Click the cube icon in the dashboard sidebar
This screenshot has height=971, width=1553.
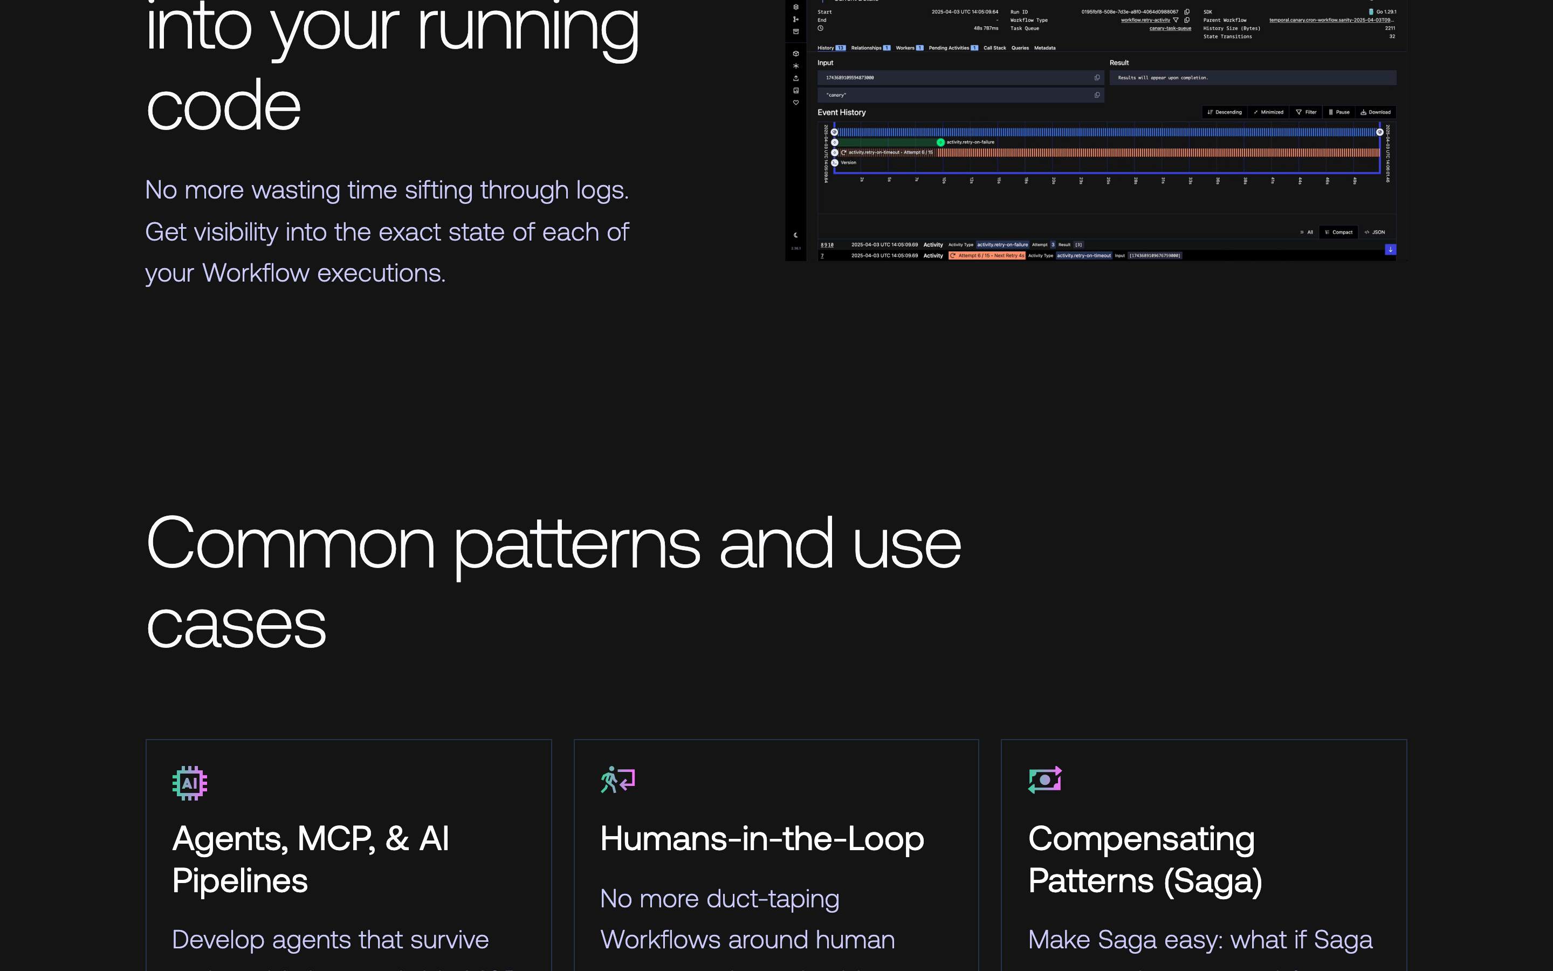click(796, 53)
